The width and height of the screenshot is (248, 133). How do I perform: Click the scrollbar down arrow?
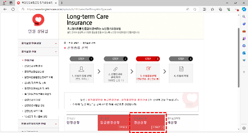point(239,129)
